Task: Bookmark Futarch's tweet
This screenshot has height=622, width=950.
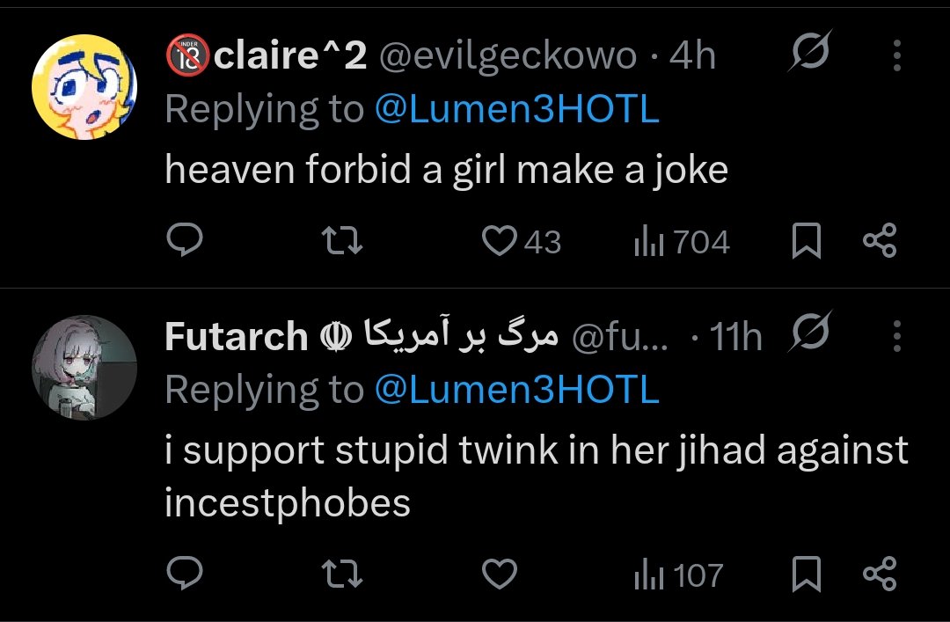Action: (806, 575)
